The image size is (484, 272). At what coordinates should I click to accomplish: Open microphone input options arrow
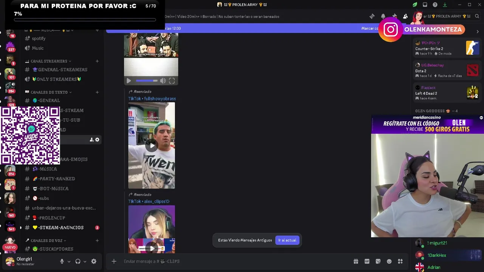(x=69, y=261)
